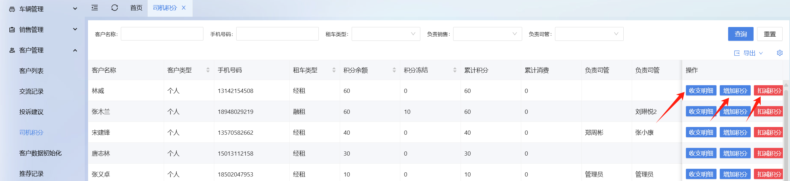The image size is (790, 181).
Task: Sort by 积分余额 column sort arrows
Action: pos(394,70)
